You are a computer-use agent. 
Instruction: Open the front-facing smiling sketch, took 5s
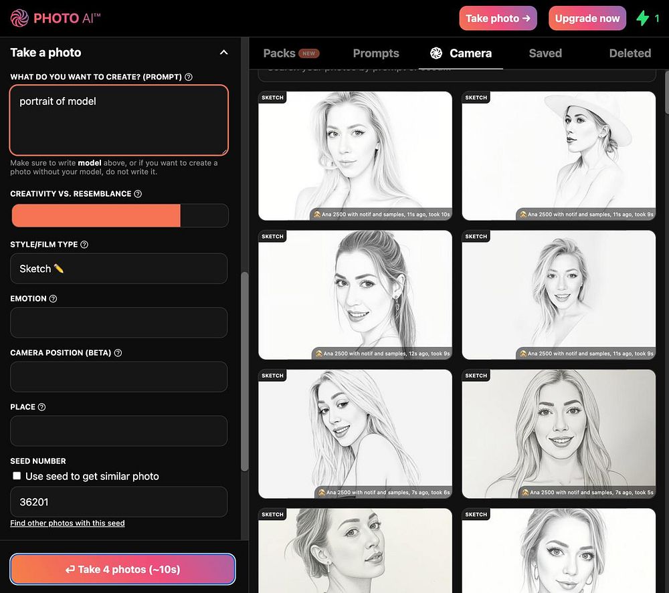pyautogui.click(x=559, y=434)
